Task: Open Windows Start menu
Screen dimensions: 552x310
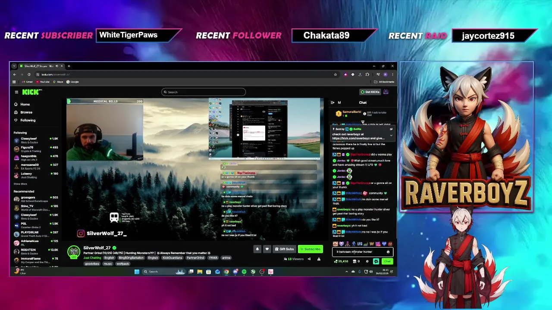Action: 137,272
